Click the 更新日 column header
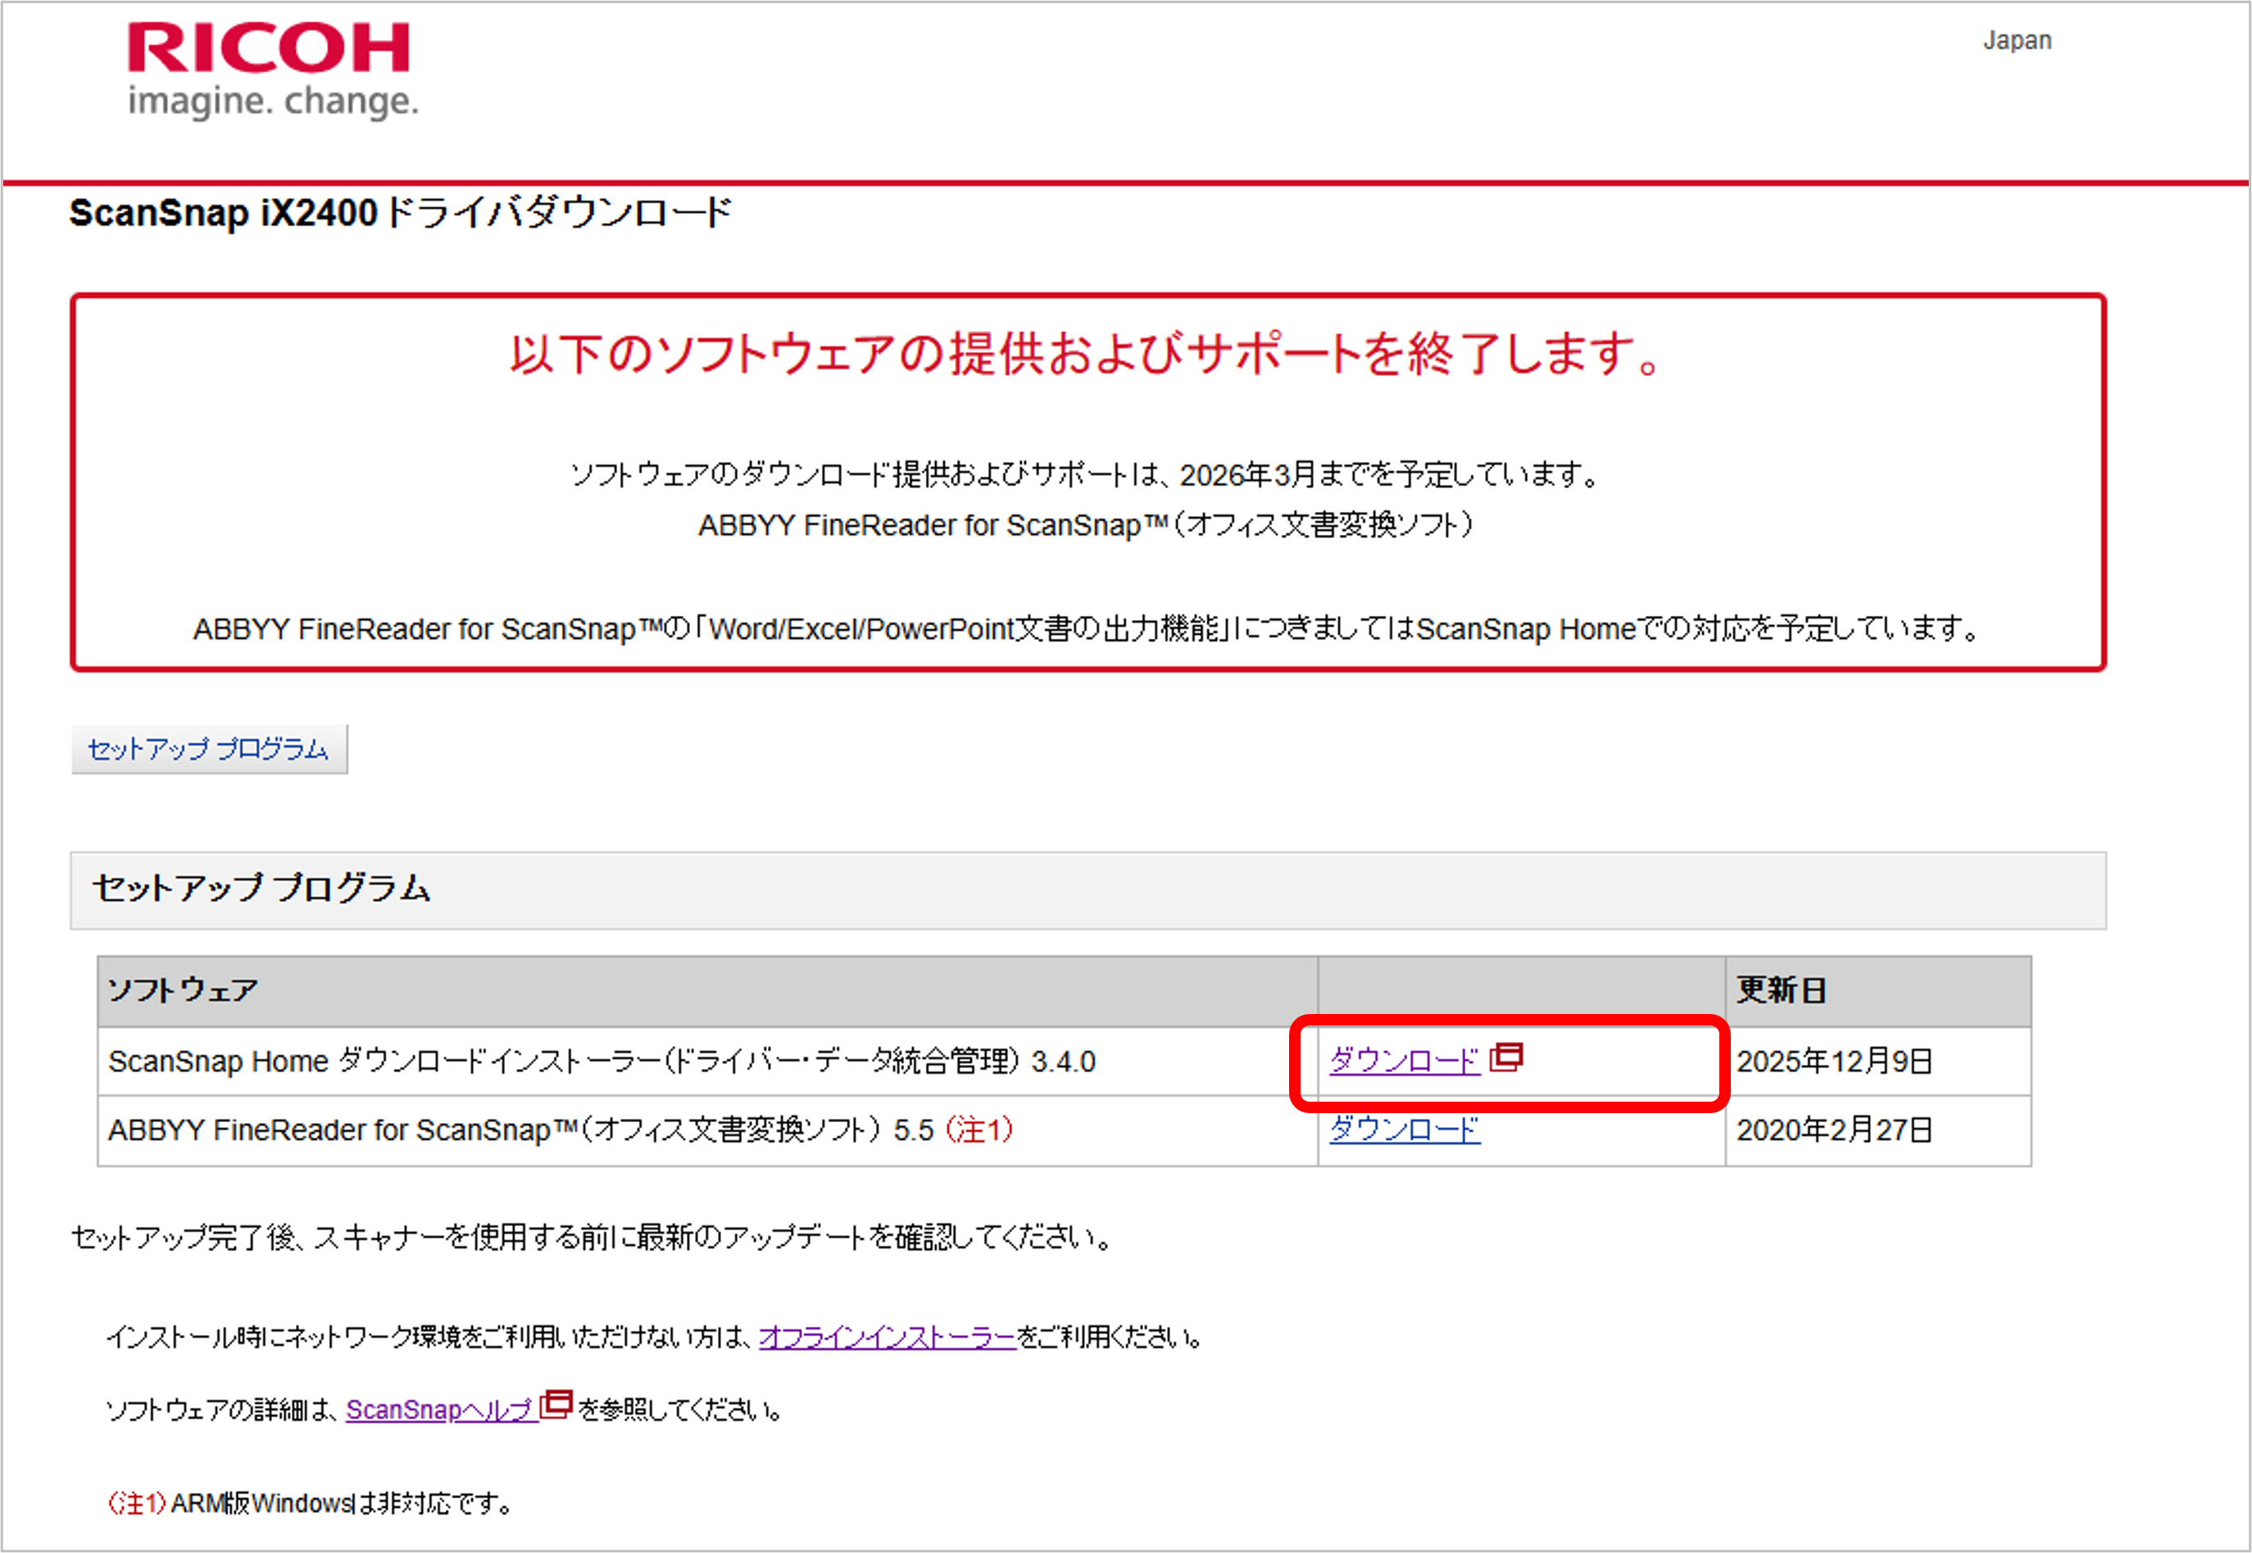The image size is (2252, 1553). click(1781, 990)
